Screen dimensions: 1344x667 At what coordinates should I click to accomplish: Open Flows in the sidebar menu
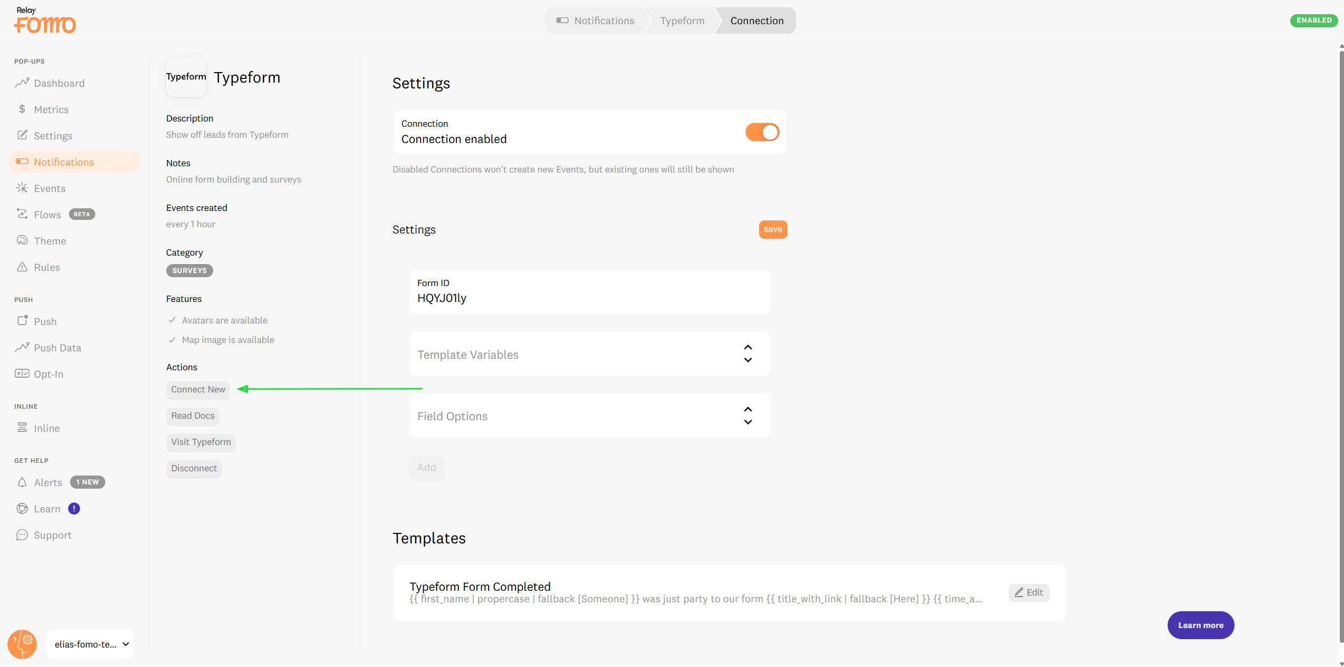point(47,215)
